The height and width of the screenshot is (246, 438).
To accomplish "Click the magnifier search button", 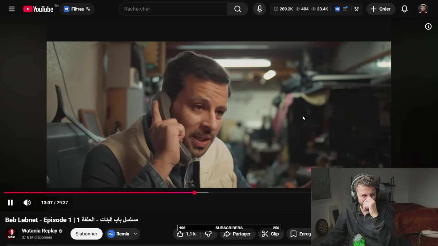I will pyautogui.click(x=237, y=9).
